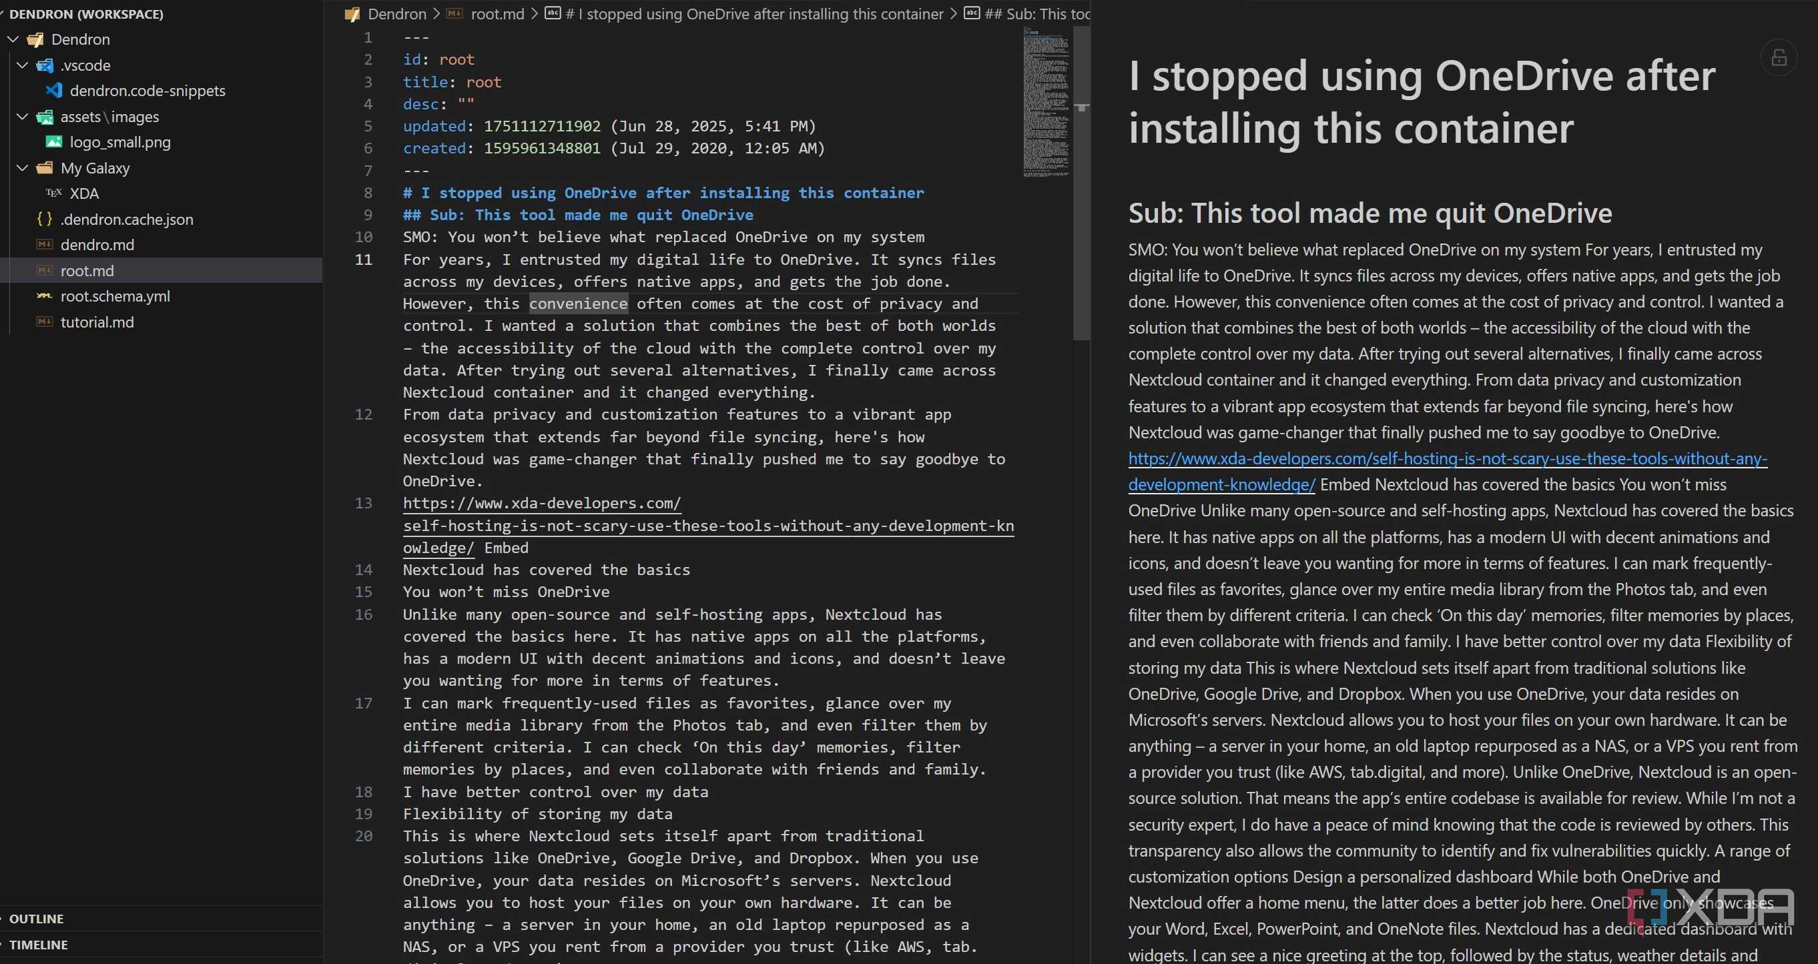Click the 'title: root' frontmatter line
The image size is (1818, 964).
point(452,82)
